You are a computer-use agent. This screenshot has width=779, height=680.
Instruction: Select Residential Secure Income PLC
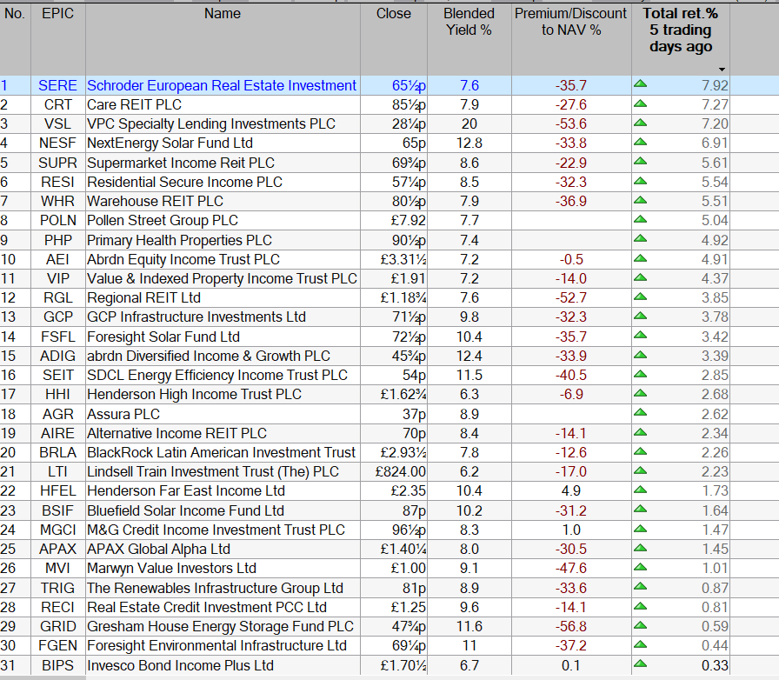pyautogui.click(x=184, y=182)
